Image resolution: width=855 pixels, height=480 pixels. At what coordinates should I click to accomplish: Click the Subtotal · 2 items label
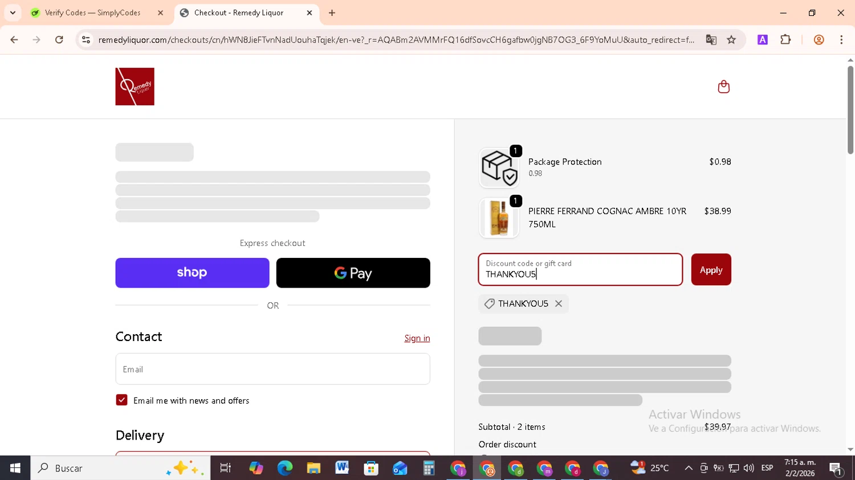(x=512, y=427)
